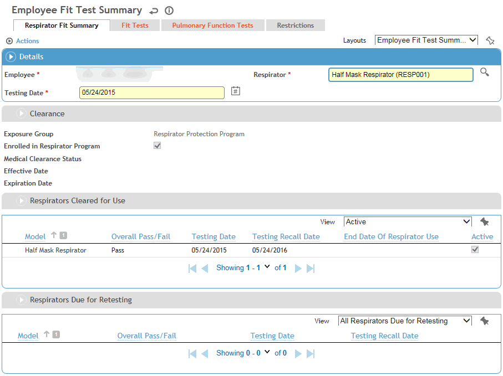
Task: Switch to the Fit Tests tab
Action: [x=135, y=25]
